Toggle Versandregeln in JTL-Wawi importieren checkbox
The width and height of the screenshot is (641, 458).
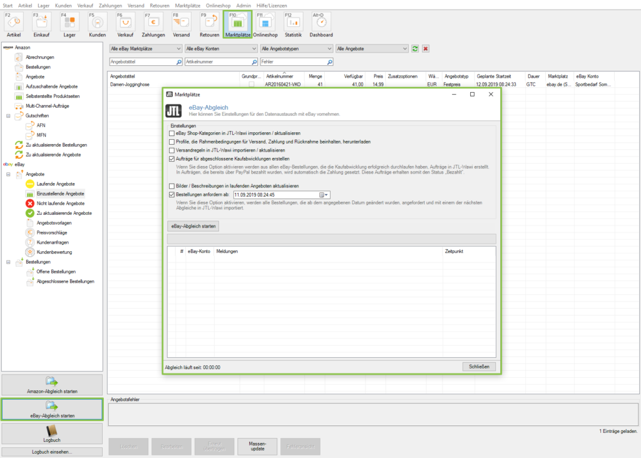point(172,150)
